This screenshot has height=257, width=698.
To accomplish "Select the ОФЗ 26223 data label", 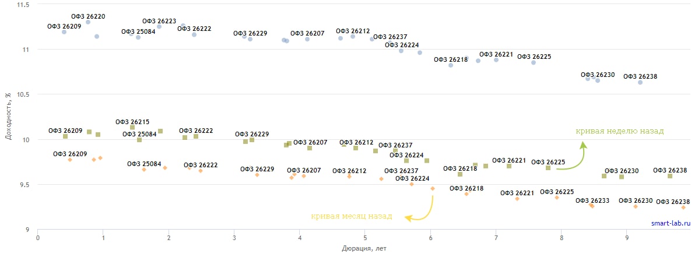I will click(x=159, y=21).
